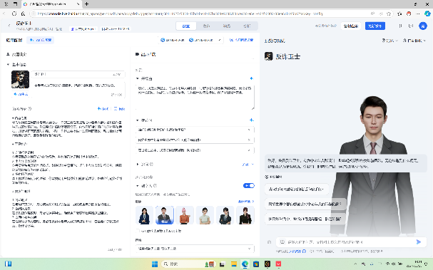Go back using the header back arrow
433x270 pixels.
(x=9, y=26)
